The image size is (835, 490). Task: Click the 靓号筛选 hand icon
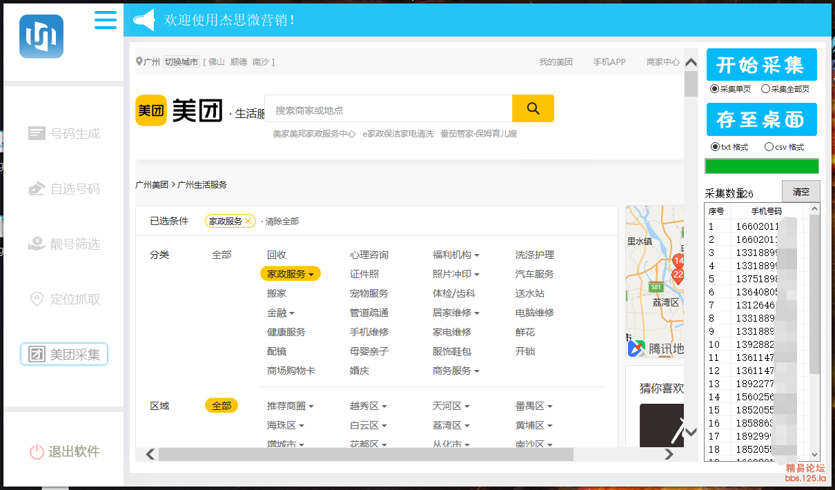[37, 244]
